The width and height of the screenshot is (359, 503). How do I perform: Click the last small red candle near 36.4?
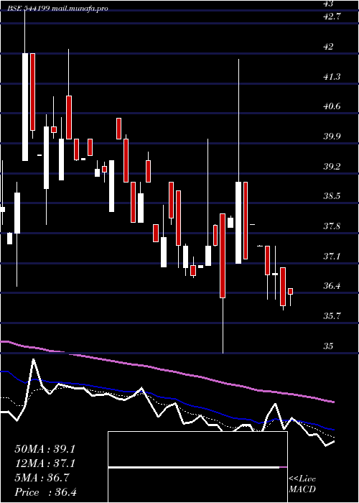click(x=290, y=291)
